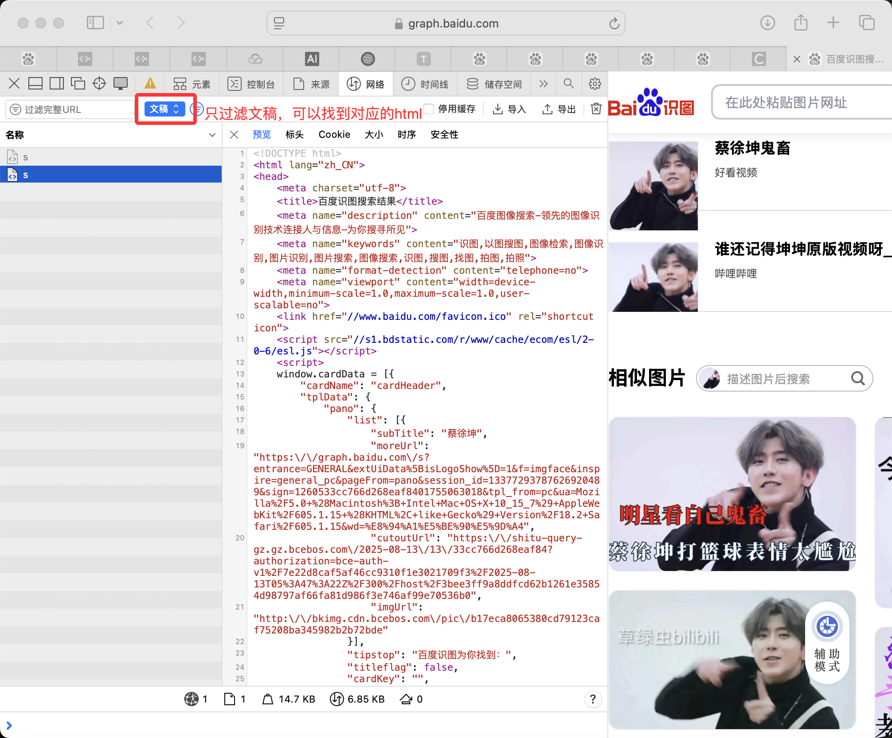892x738 pixels.
Task: Dock inspector to bottom of window
Action: click(35, 83)
